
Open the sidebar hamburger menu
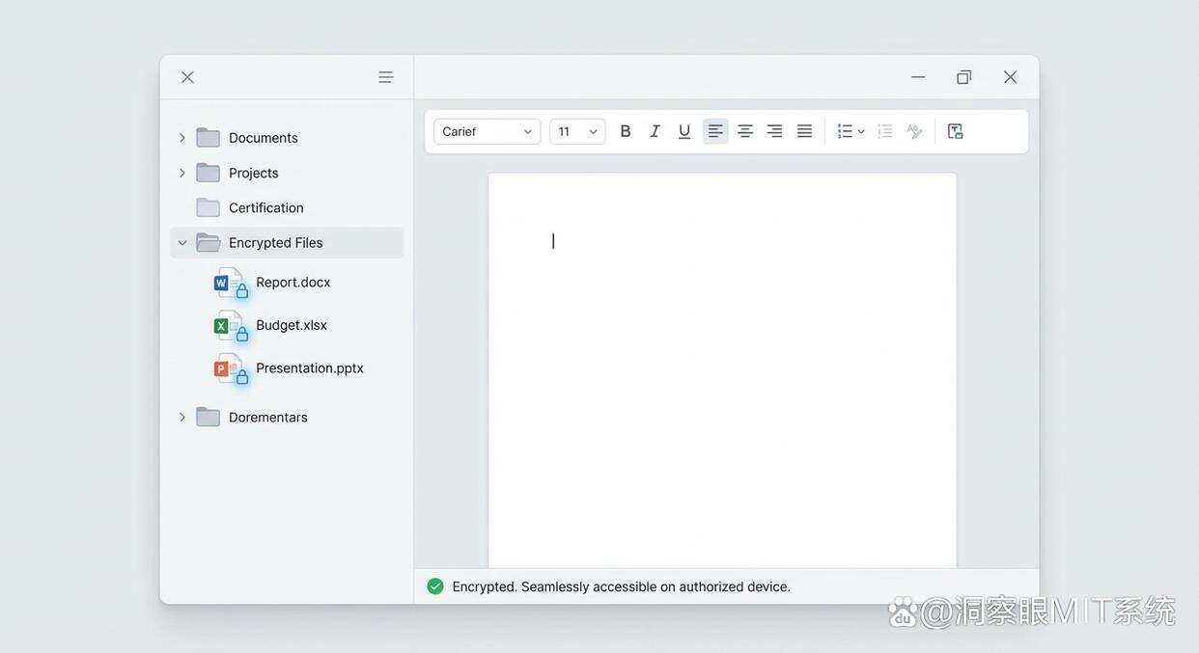tap(385, 77)
